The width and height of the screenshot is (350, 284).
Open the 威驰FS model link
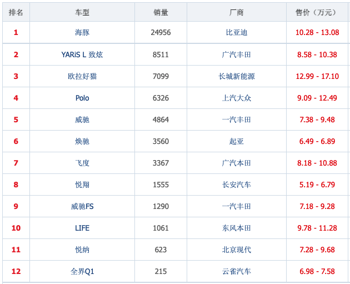pyautogui.click(x=82, y=206)
